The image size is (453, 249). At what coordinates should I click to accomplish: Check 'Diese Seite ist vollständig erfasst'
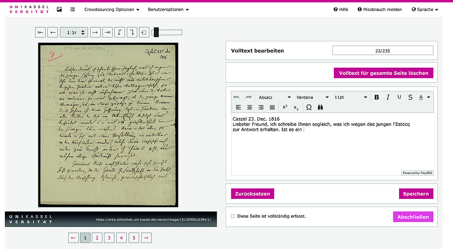[x=233, y=216]
